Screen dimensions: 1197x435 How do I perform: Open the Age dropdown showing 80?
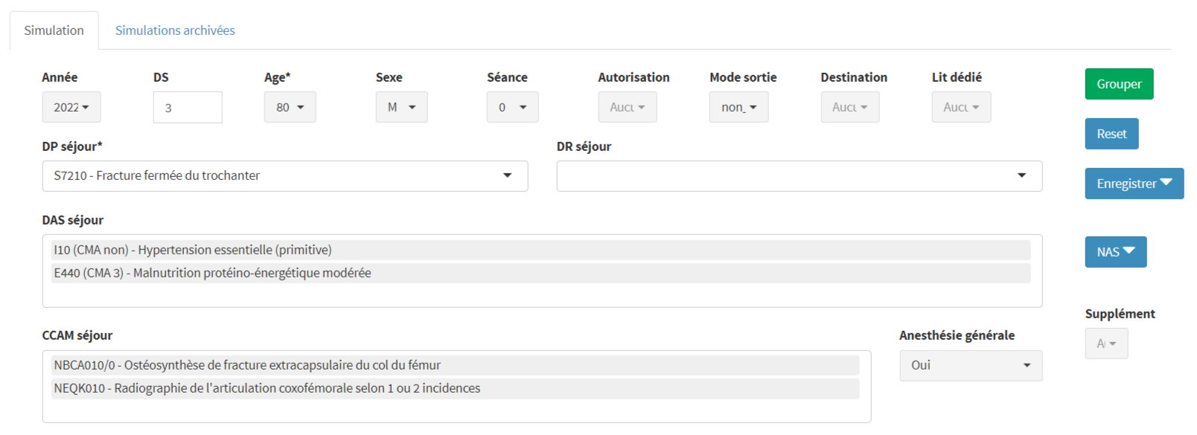(x=290, y=107)
